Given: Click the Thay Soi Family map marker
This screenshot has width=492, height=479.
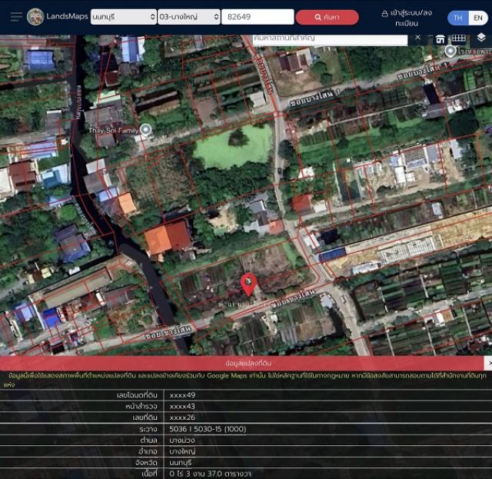Looking at the screenshot, I should 145,130.
